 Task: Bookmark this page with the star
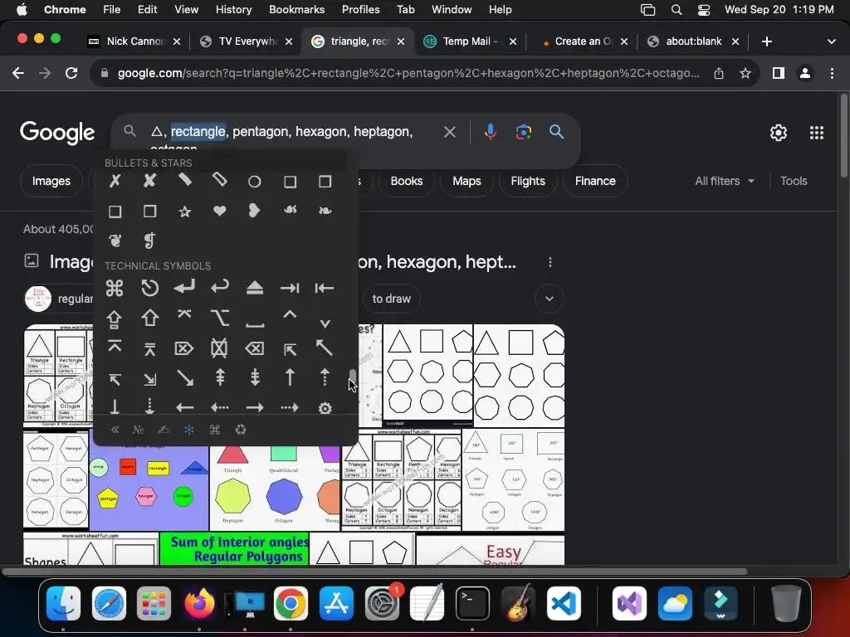click(x=745, y=73)
